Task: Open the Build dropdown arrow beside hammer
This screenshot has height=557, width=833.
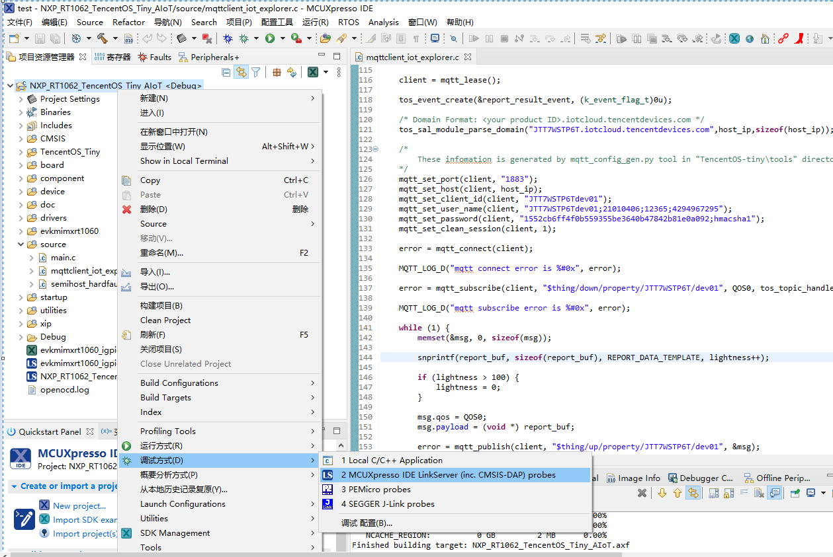Action: click(x=114, y=38)
